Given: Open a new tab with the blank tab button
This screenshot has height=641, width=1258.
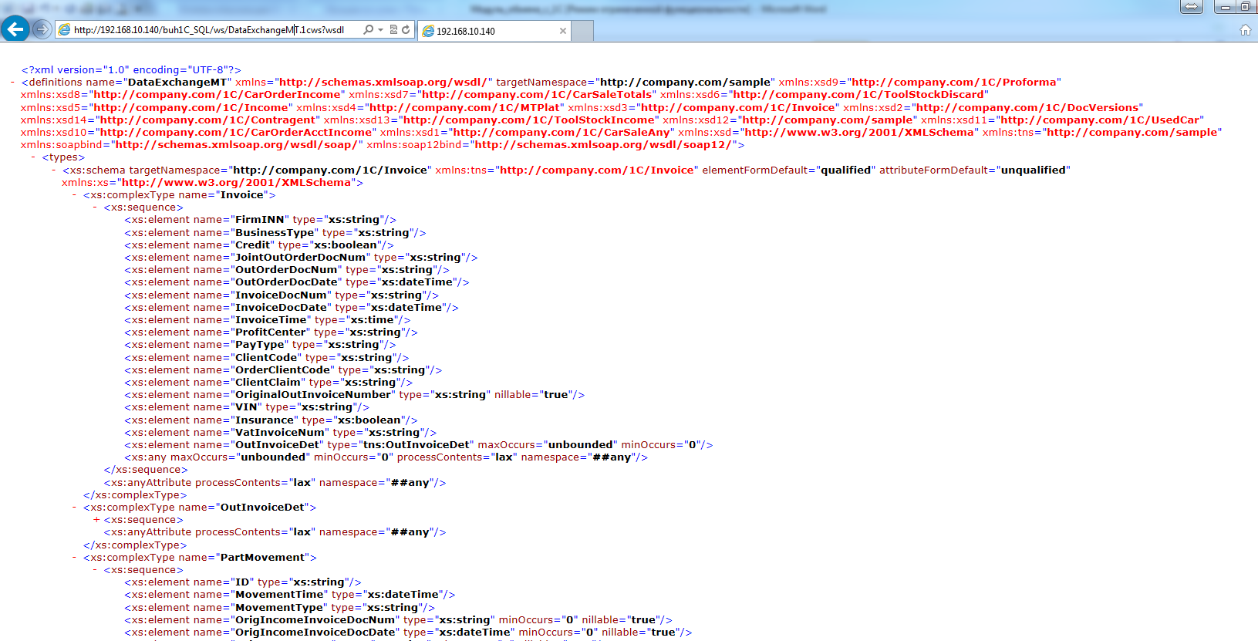Looking at the screenshot, I should pos(582,31).
